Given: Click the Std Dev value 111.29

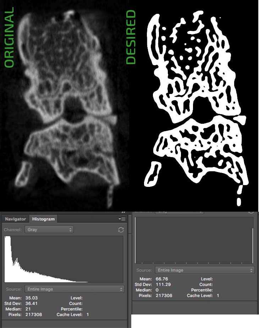Looking at the screenshot, I should coord(163,284).
